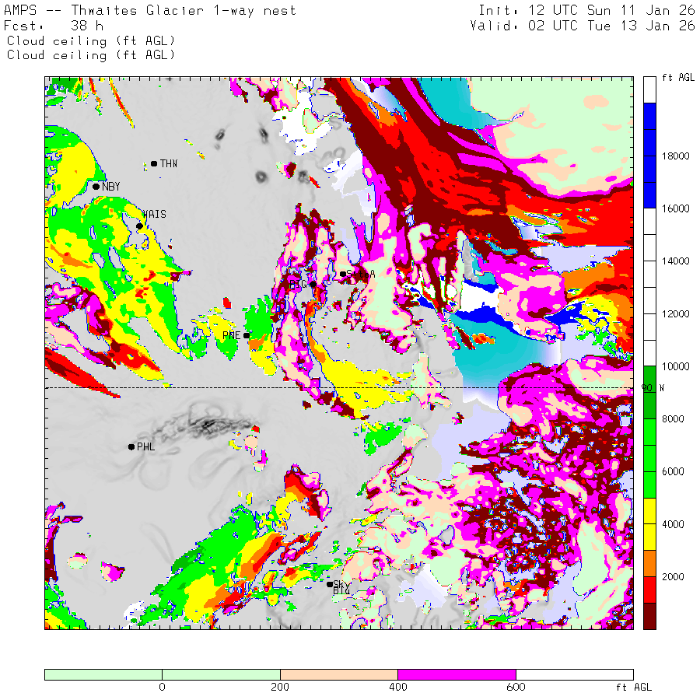Click the '90 W' longitude label

coord(653,388)
